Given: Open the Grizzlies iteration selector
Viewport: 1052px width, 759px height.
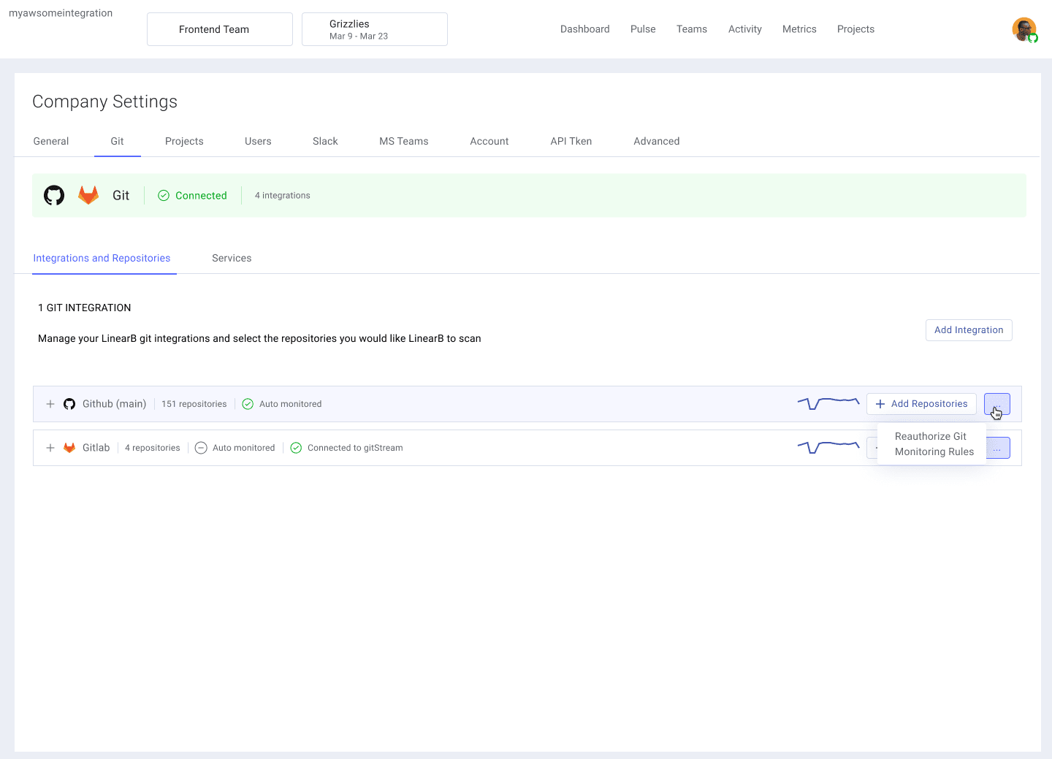Looking at the screenshot, I should coord(375,29).
